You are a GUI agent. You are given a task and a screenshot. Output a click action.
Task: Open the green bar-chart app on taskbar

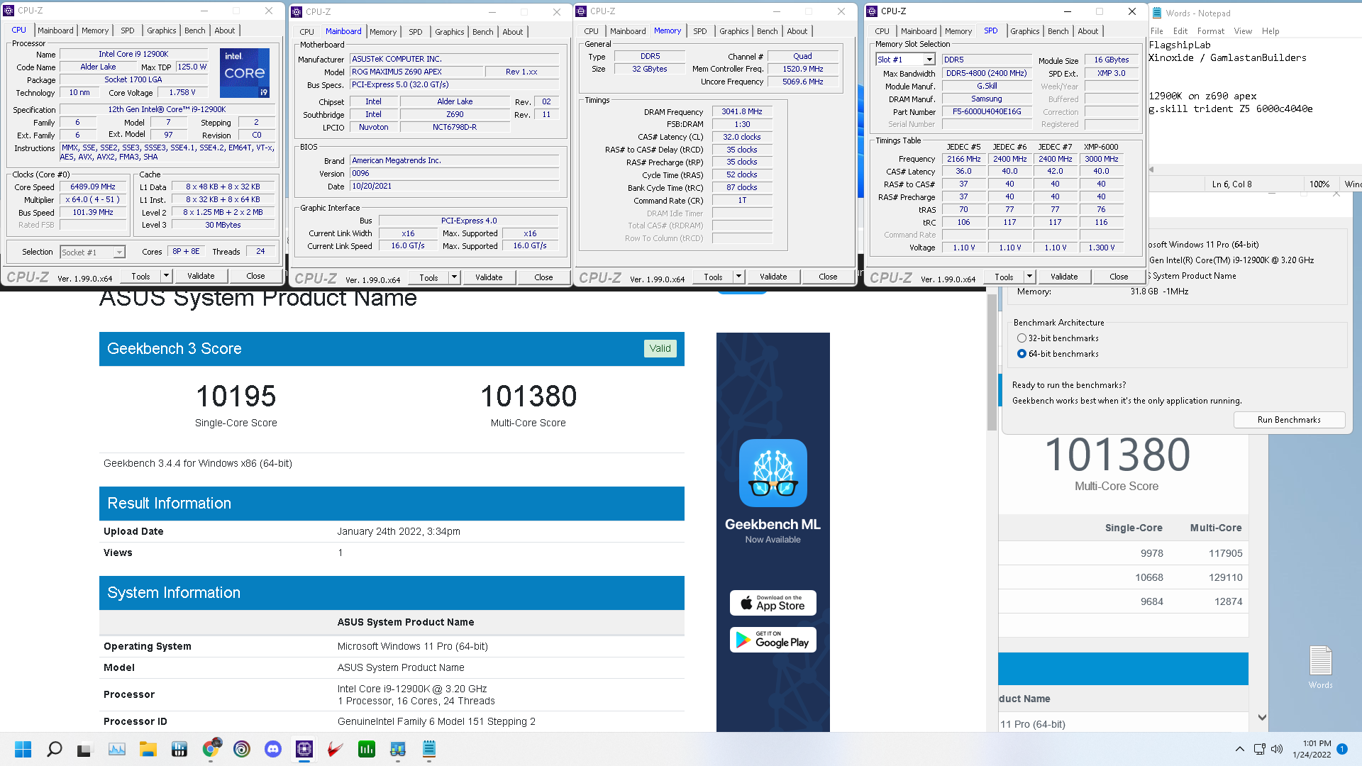point(367,749)
